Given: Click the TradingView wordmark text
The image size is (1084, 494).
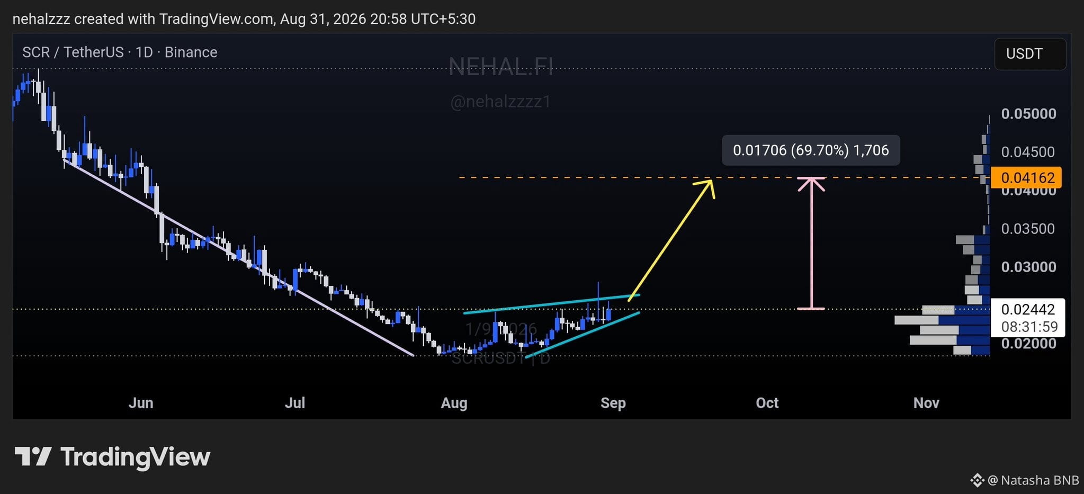Looking at the screenshot, I should pos(136,457).
